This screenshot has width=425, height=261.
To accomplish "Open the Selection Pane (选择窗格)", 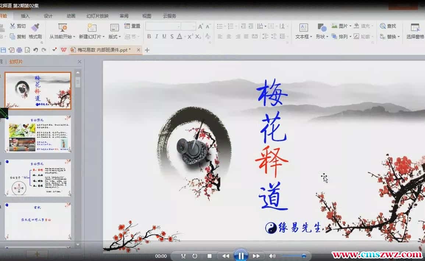I will [x=415, y=31].
